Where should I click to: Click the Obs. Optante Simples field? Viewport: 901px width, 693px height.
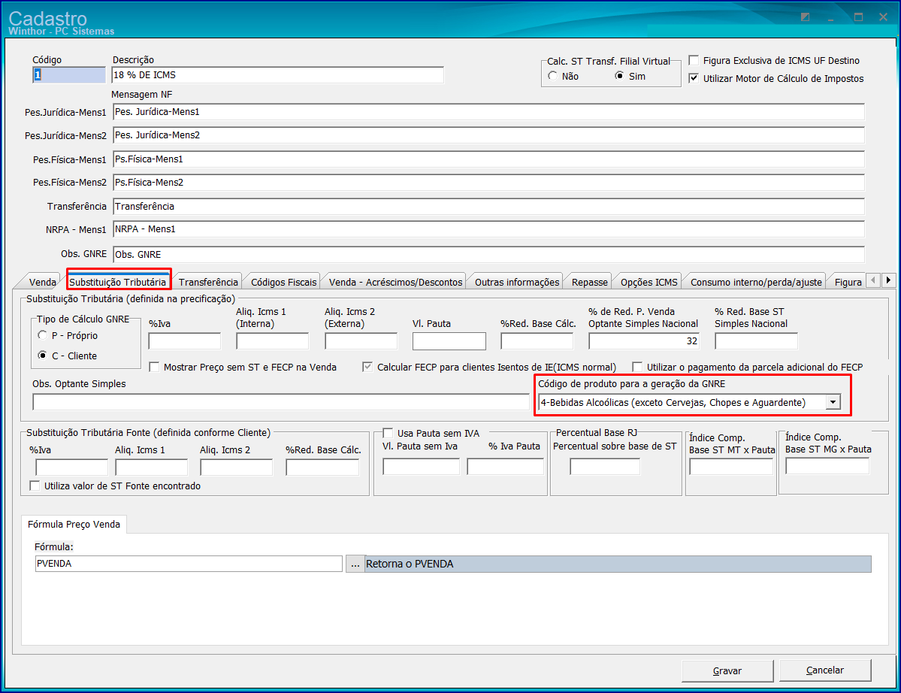280,402
